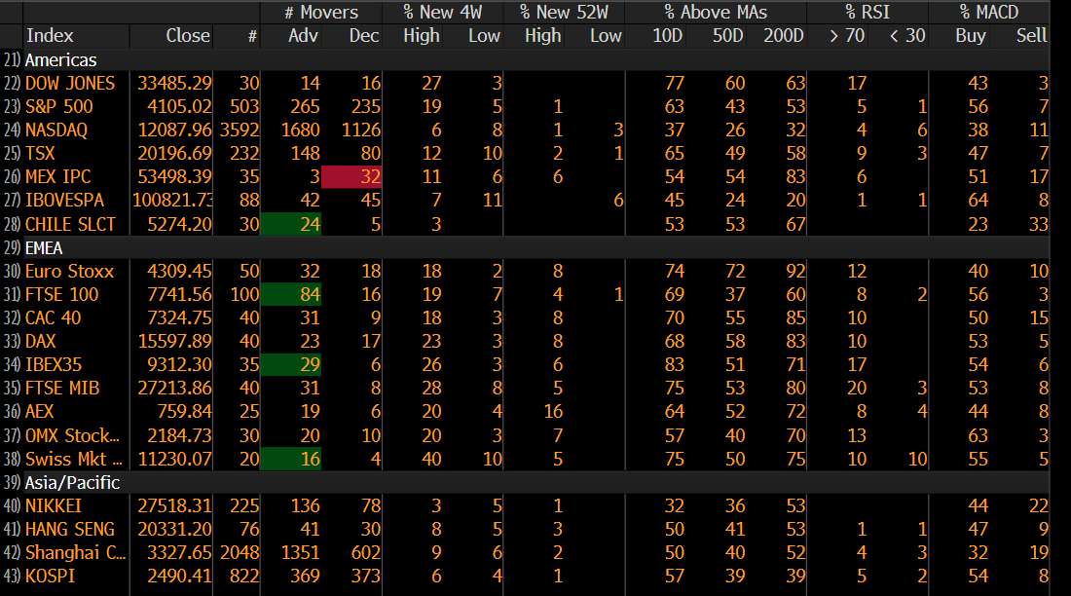Click IBEX35 green advancers cell 29
1071x596 pixels.
[x=291, y=364]
